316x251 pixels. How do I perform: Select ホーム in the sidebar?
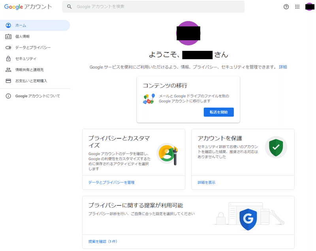click(x=35, y=25)
